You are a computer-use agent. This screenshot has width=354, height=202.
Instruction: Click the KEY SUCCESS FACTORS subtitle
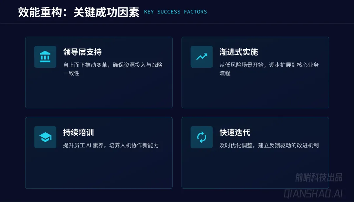[x=175, y=12]
